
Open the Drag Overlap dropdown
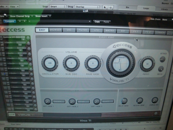click(x=87, y=7)
